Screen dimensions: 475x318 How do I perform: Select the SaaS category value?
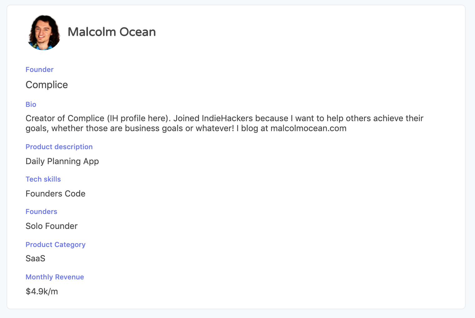pos(36,259)
